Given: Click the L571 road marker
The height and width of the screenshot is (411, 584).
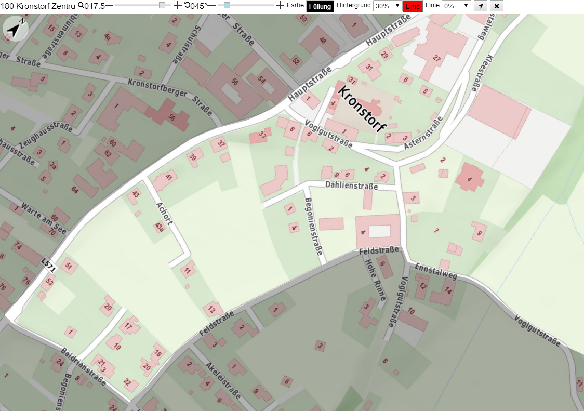Looking at the screenshot, I should tap(48, 264).
